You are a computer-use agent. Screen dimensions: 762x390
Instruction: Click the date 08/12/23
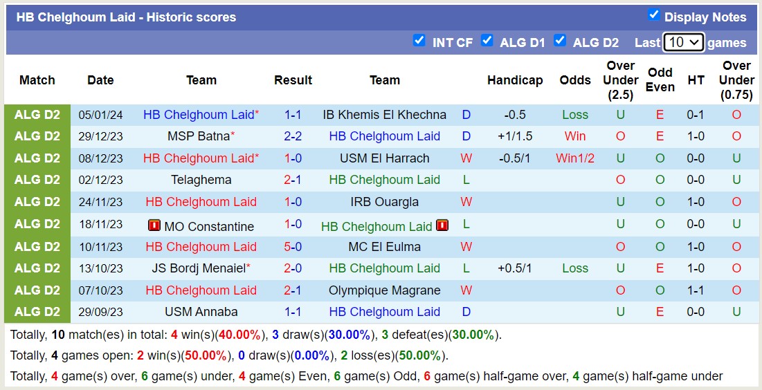point(100,158)
